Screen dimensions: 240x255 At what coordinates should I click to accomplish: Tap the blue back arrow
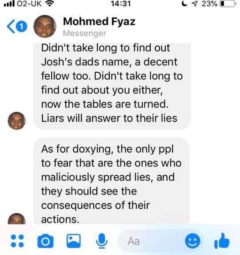click(x=11, y=27)
